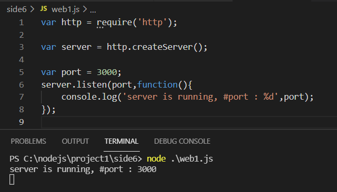
Task: Click .\web1.js argument in the terminal
Action: [192, 159]
